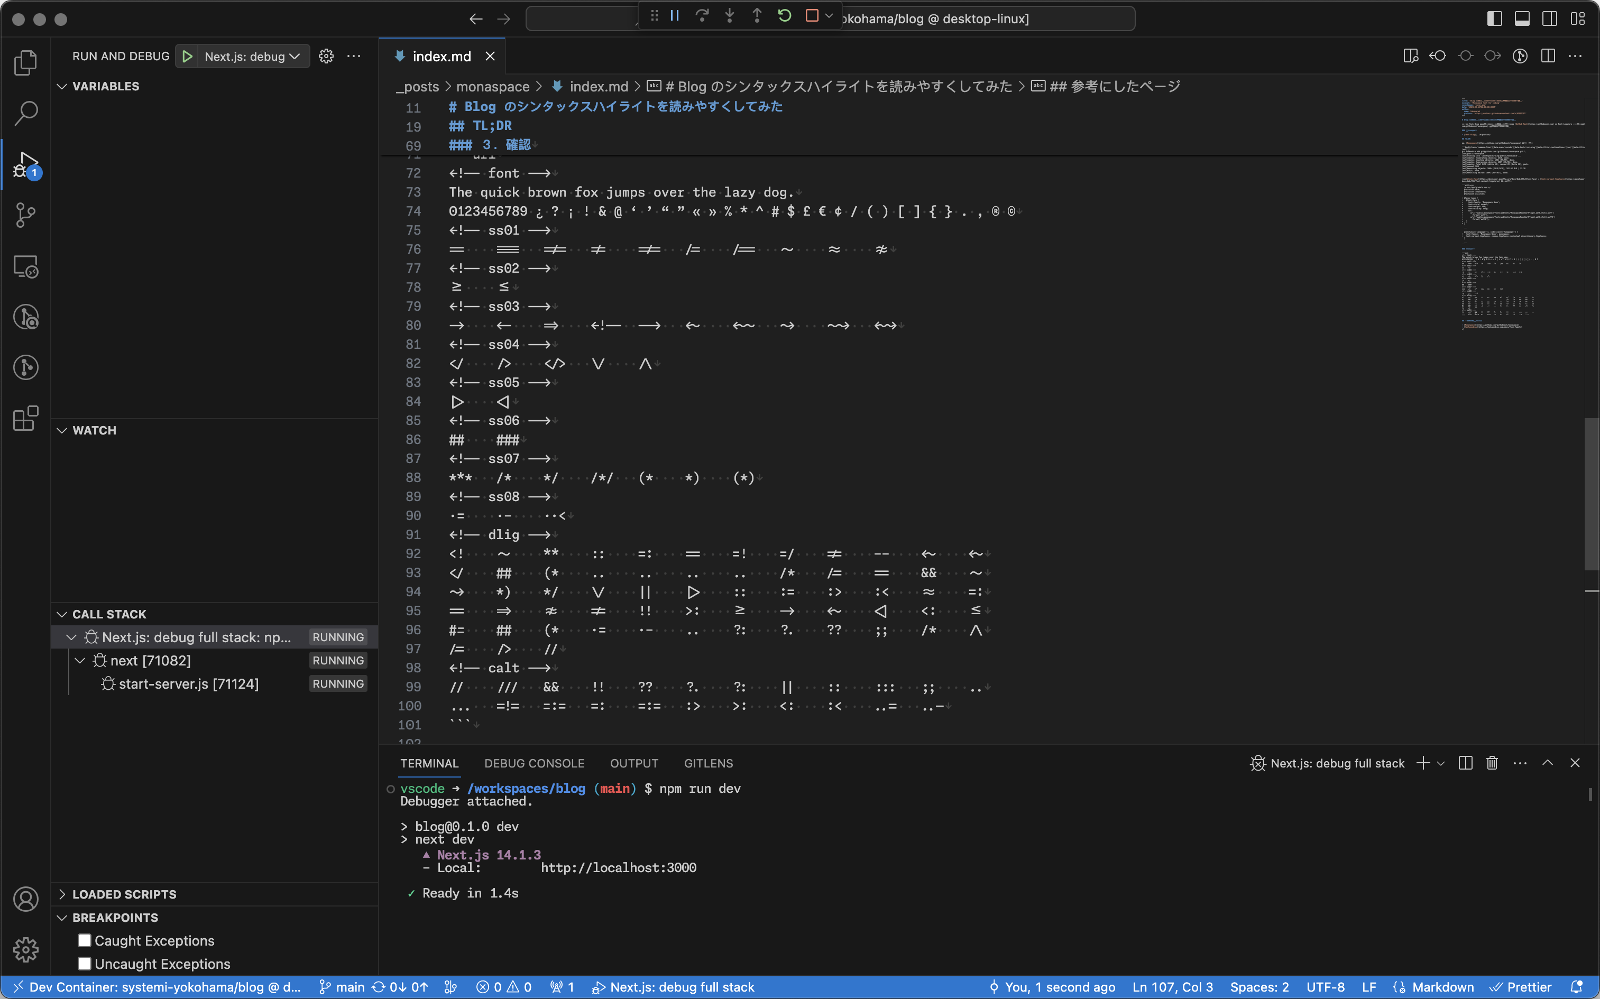Toggle Uncaught Exceptions breakpoint checkbox
Image resolution: width=1600 pixels, height=999 pixels.
(85, 963)
